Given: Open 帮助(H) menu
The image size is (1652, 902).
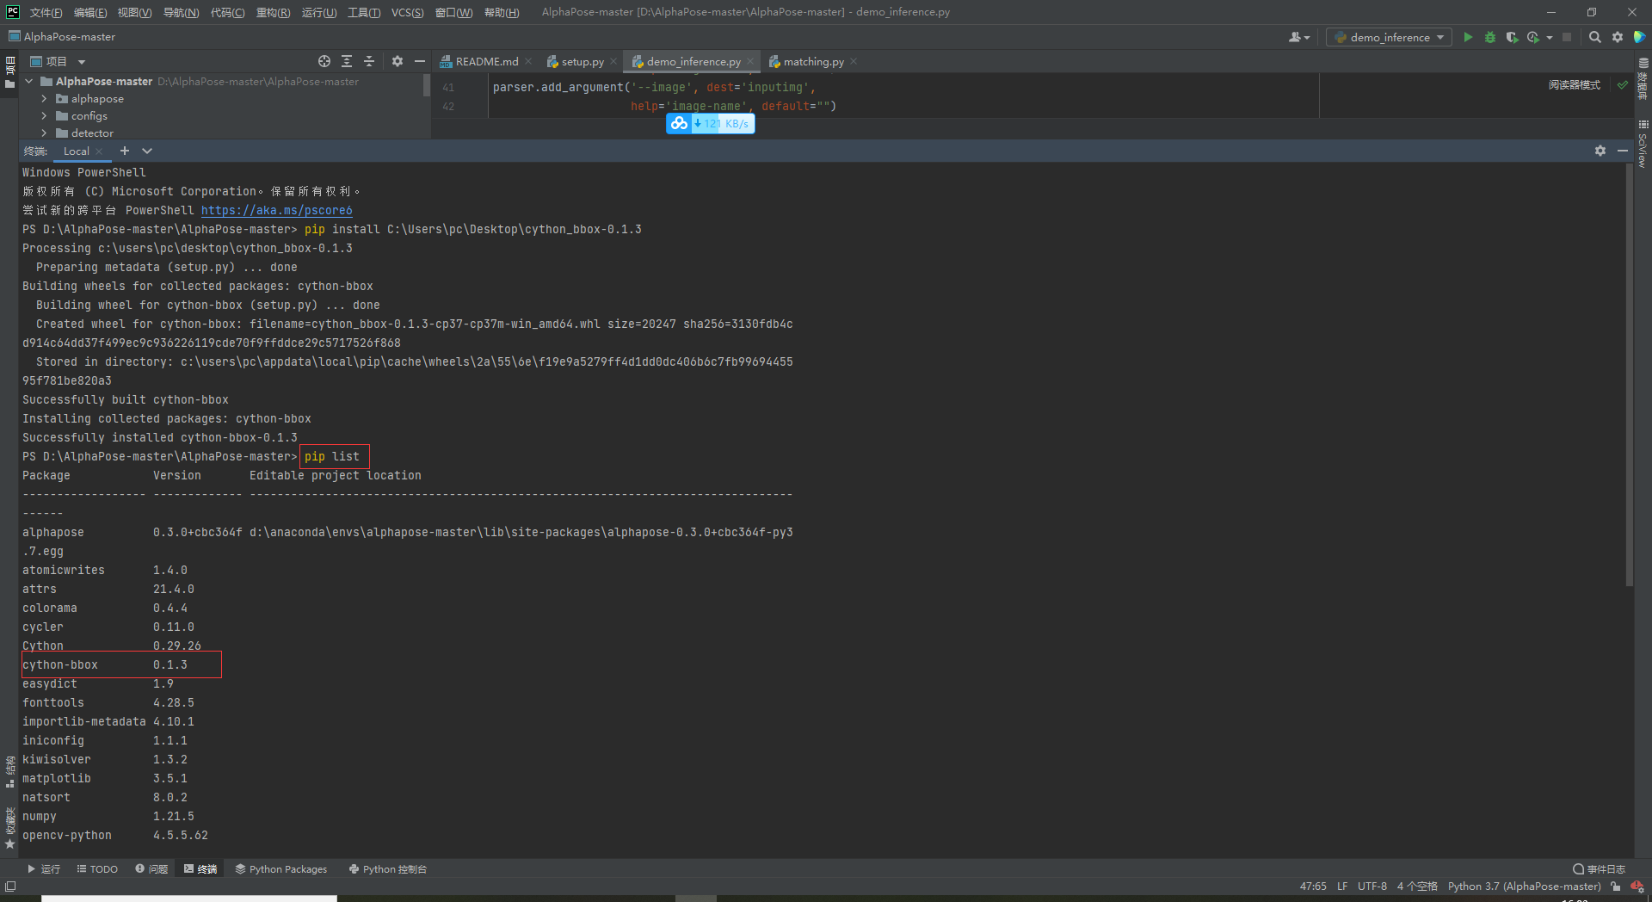Looking at the screenshot, I should [x=502, y=12].
